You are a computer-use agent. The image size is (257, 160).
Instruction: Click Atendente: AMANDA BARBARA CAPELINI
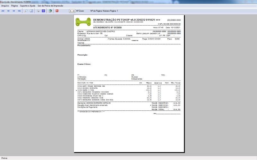(x=94, y=103)
